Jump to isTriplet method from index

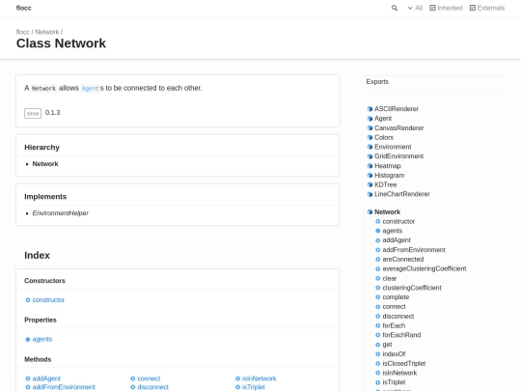[253, 387]
